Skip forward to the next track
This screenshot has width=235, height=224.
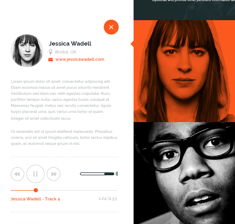[x=54, y=174]
